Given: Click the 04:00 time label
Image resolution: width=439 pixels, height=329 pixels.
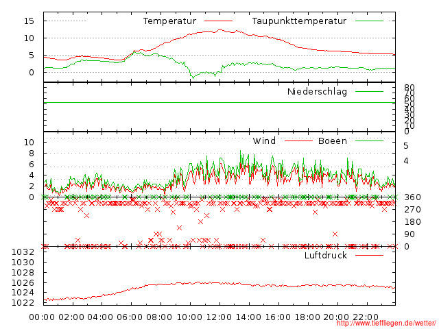Looking at the screenshot, I should pyautogui.click(x=100, y=317).
